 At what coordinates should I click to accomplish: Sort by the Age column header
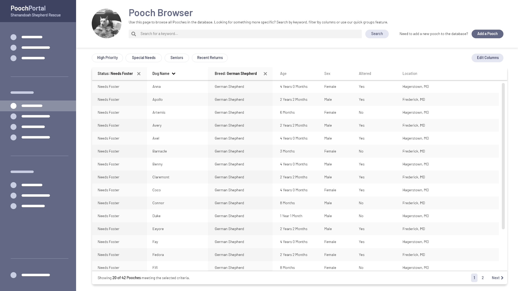click(x=283, y=74)
